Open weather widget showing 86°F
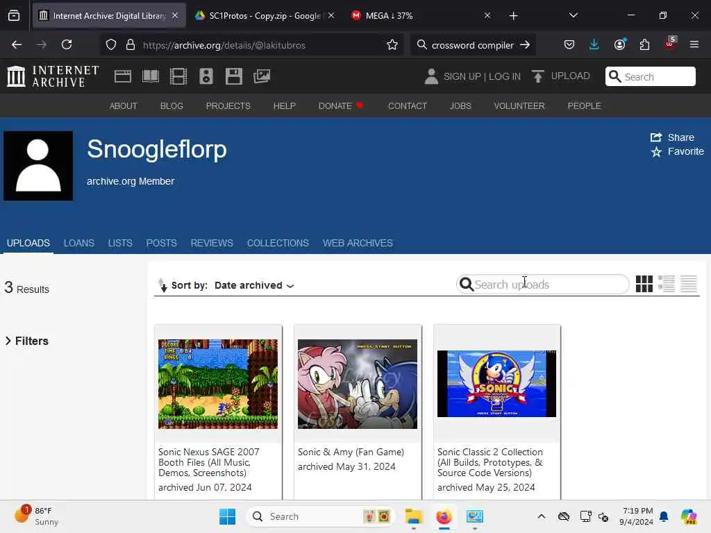The image size is (711, 533). tap(36, 516)
